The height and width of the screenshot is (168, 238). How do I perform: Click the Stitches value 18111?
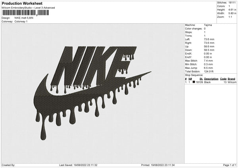pyautogui.click(x=232, y=3)
